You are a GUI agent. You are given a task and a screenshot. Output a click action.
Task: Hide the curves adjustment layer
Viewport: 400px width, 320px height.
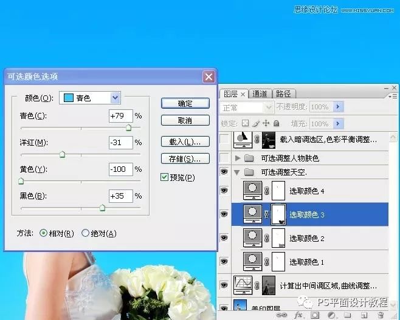pos(224,285)
